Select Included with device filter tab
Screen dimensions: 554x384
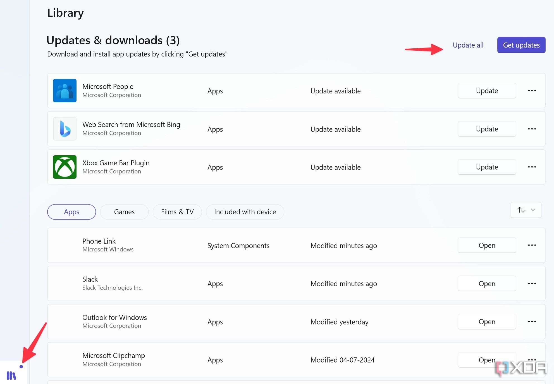(245, 212)
